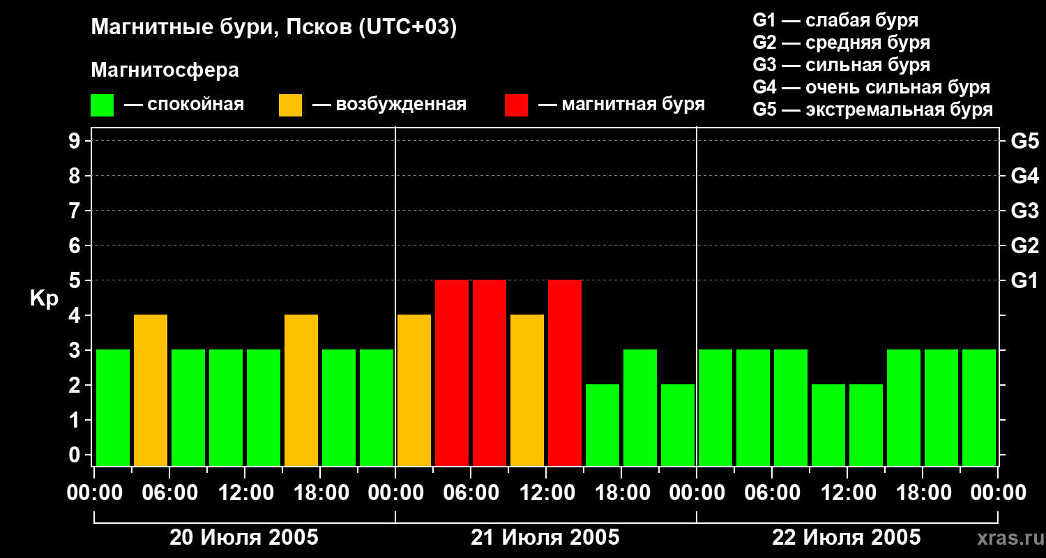Click the legend text — магнитная буря
Screen dimensions: 1046x558
[621, 105]
